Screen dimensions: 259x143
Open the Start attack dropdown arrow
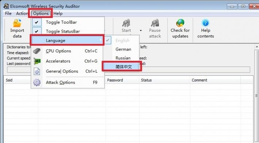(x=141, y=30)
